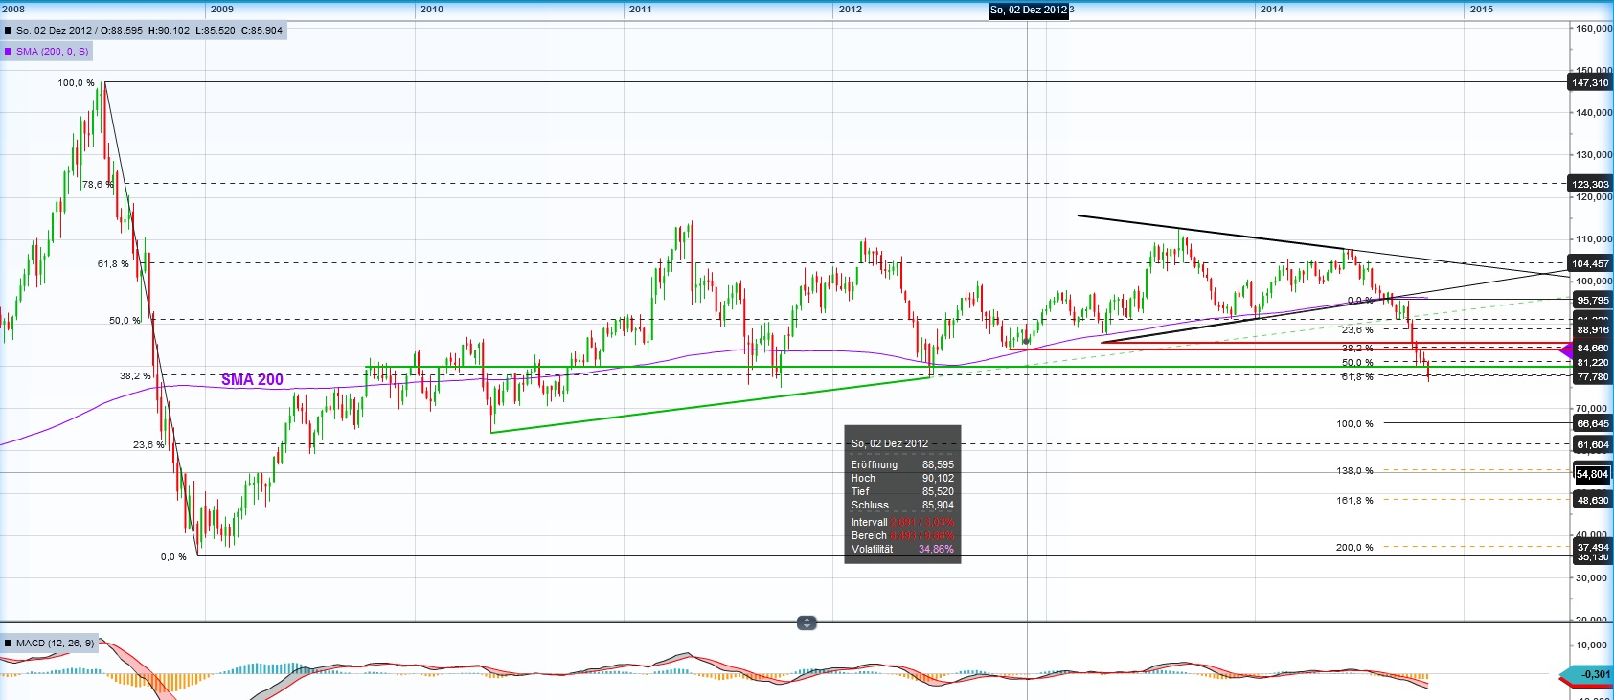Click the 88,916 price label
This screenshot has height=700, width=1614.
(x=1592, y=329)
